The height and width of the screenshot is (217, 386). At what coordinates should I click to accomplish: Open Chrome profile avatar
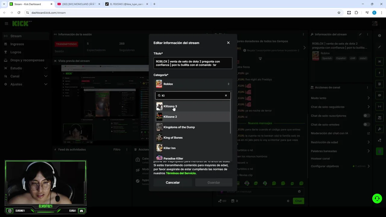pyautogui.click(x=374, y=13)
